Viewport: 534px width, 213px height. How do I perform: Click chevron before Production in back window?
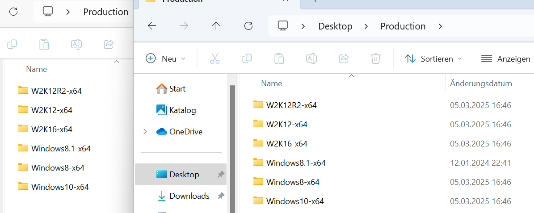pyautogui.click(x=68, y=12)
